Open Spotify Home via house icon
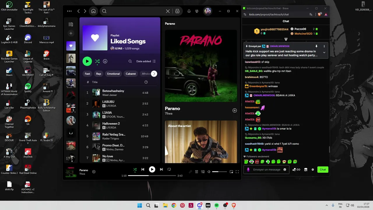Image resolution: width=373 pixels, height=210 pixels. click(x=93, y=11)
